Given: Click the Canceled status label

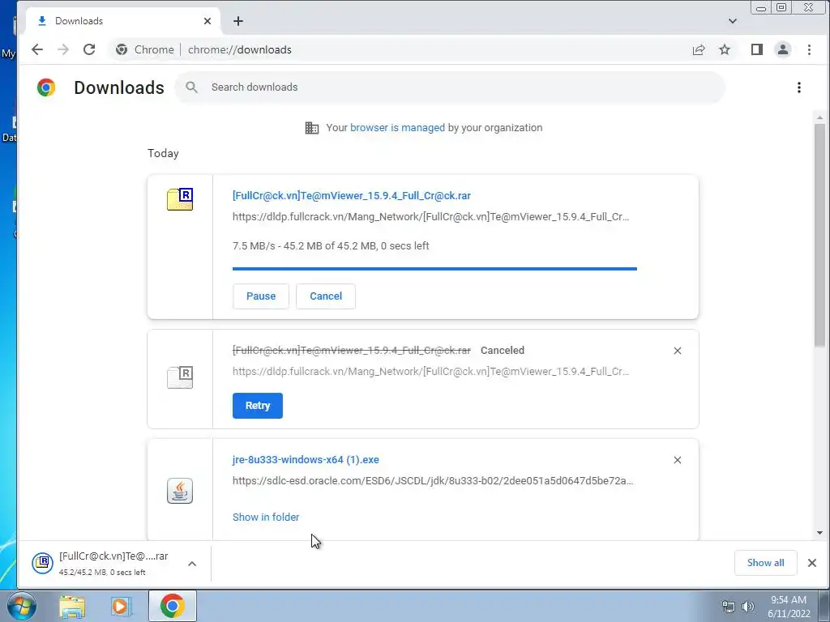Looking at the screenshot, I should [x=503, y=351].
